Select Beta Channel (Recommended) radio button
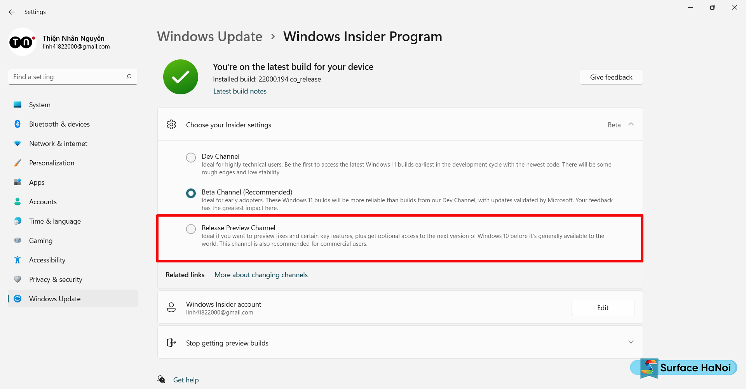Viewport: 746px width, 389px height. 191,193
